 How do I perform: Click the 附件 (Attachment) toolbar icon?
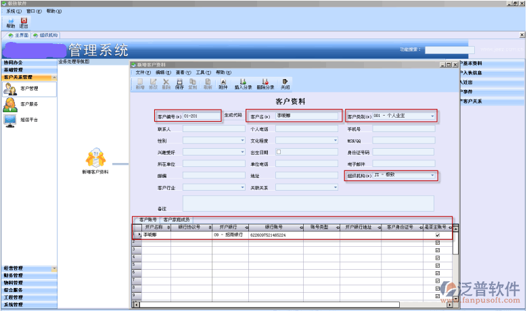pos(223,82)
